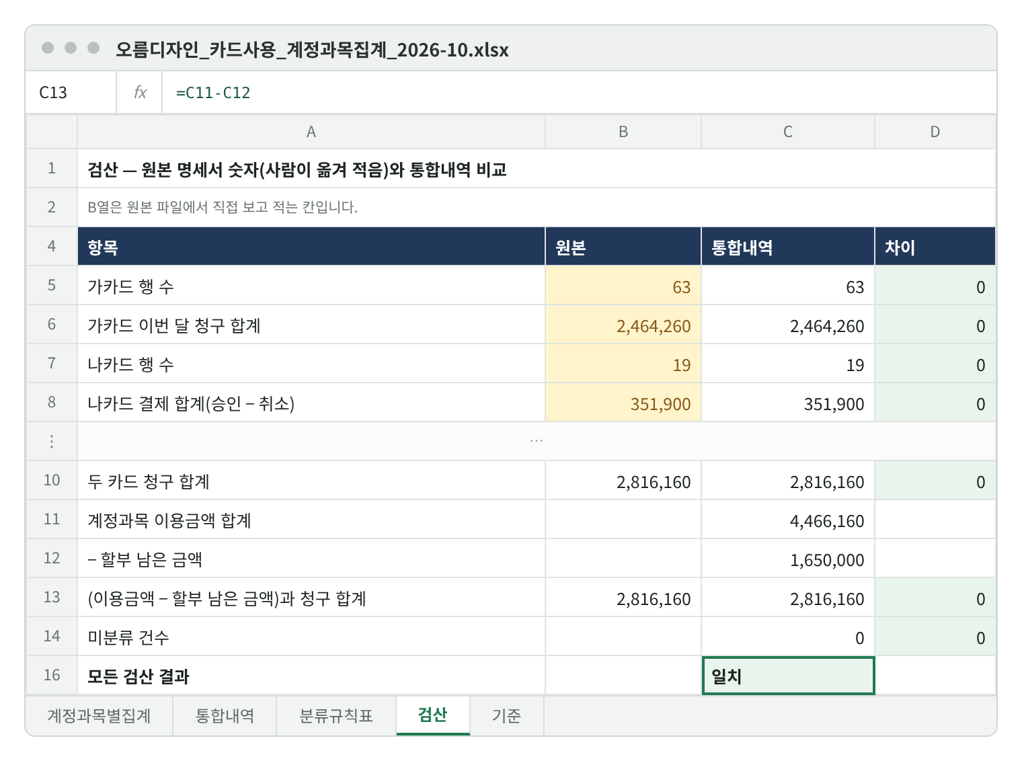The height and width of the screenshot is (761, 1022).
Task: Select column B header
Action: coord(623,132)
